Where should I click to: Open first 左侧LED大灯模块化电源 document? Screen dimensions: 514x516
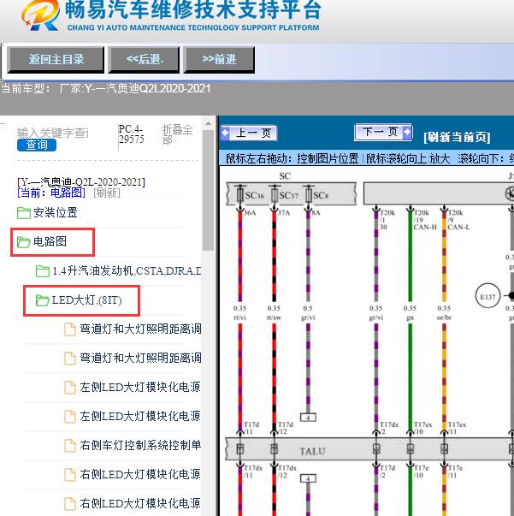pos(140,387)
